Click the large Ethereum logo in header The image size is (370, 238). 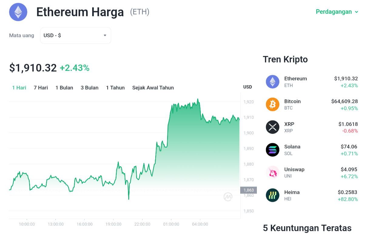[18, 12]
